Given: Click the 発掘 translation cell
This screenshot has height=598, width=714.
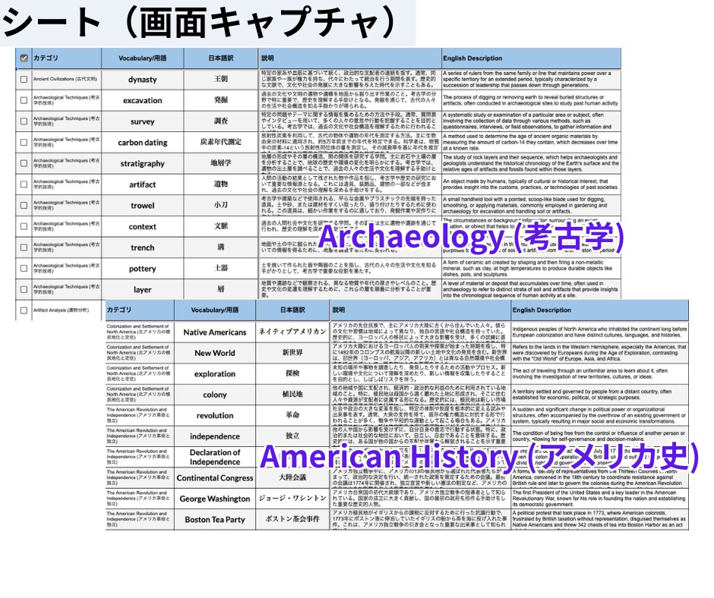Looking at the screenshot, I should point(221,100).
